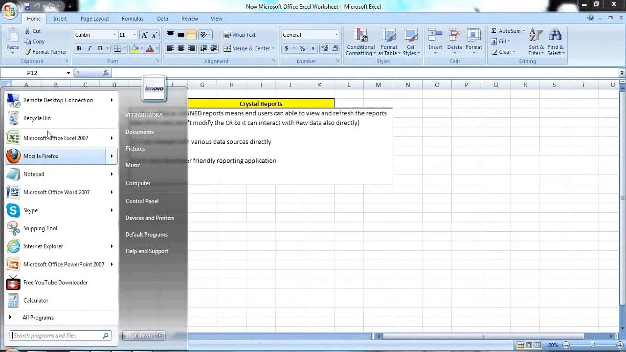
Task: Open the font size dropdown
Action: tap(134, 35)
